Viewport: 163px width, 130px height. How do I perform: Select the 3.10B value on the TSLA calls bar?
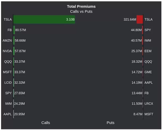tap(70, 19)
